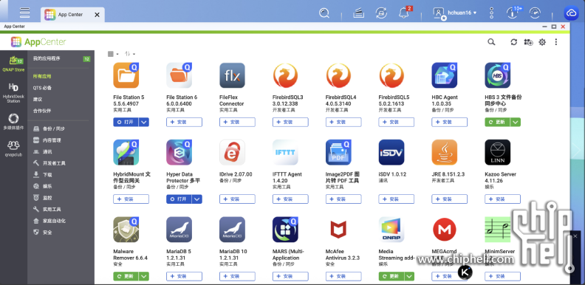Select 安全 category

point(61,233)
